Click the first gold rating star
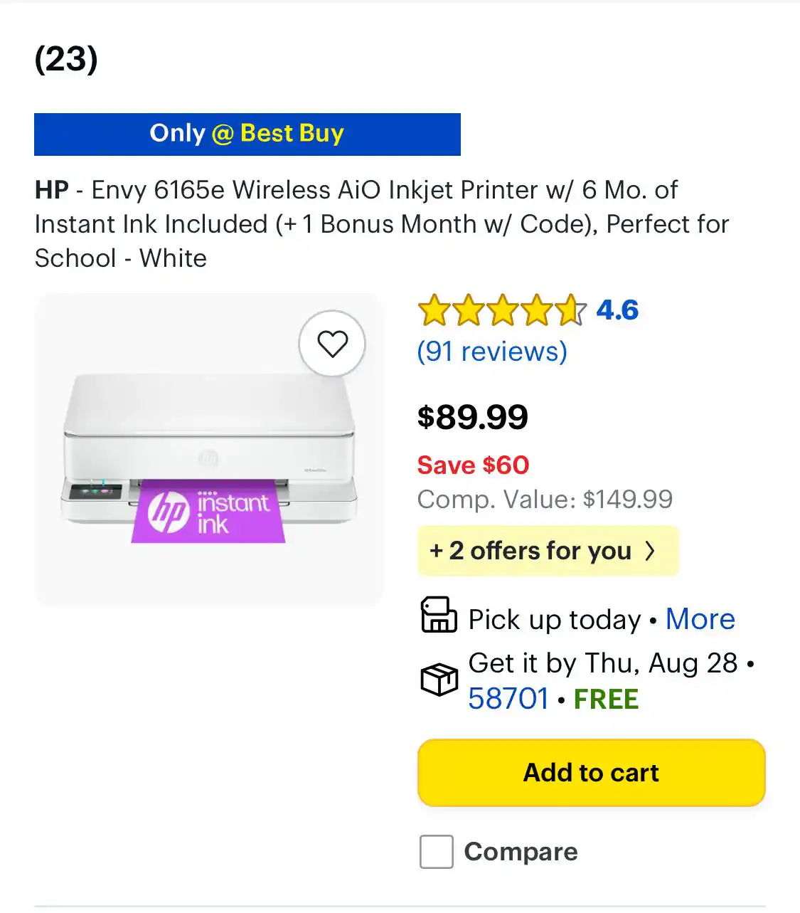This screenshot has height=913, width=800. pos(434,310)
